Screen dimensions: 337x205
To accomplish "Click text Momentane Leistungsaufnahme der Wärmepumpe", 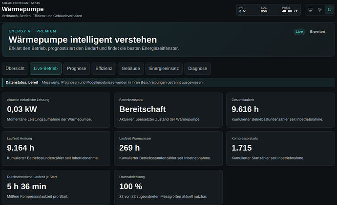I will click(x=49, y=119).
